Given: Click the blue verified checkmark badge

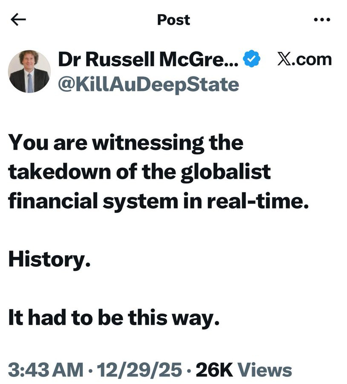Looking at the screenshot, I should click(x=252, y=60).
